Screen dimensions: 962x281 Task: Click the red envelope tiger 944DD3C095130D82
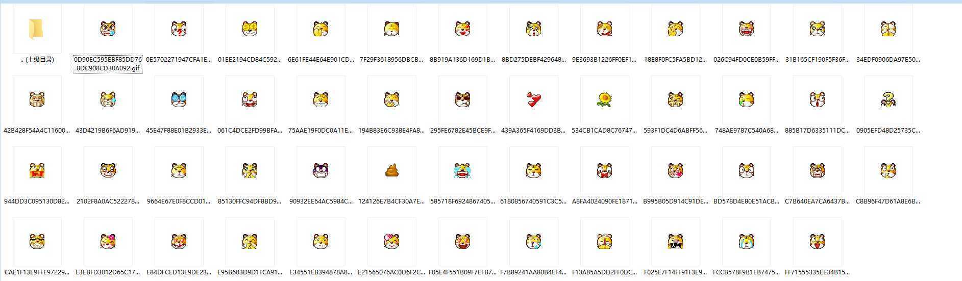37,171
